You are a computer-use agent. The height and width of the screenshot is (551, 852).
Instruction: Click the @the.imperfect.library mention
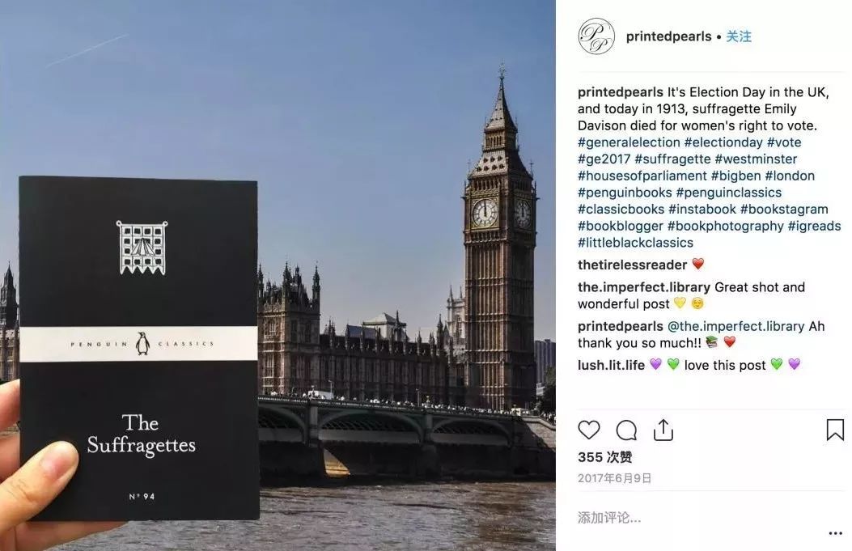click(x=735, y=327)
